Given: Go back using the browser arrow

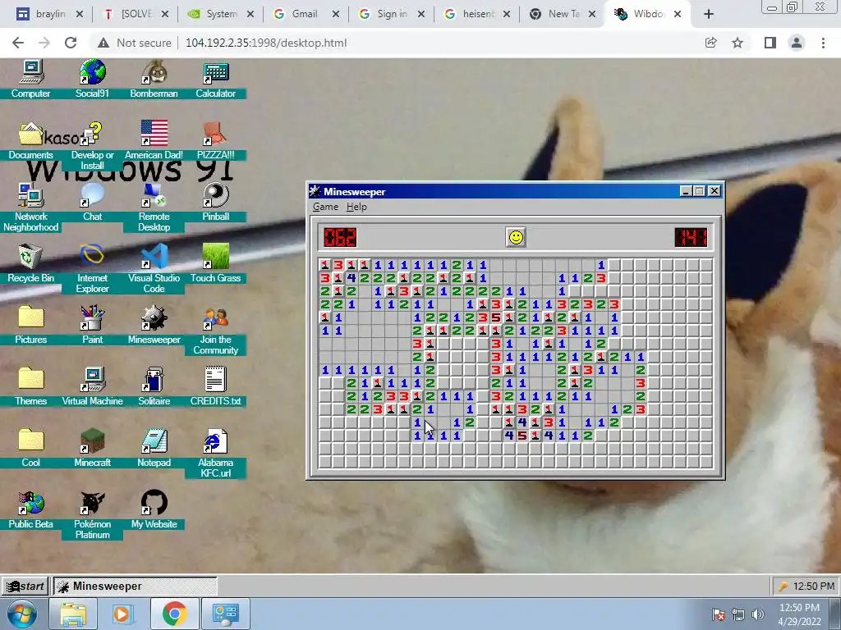Looking at the screenshot, I should coord(18,43).
